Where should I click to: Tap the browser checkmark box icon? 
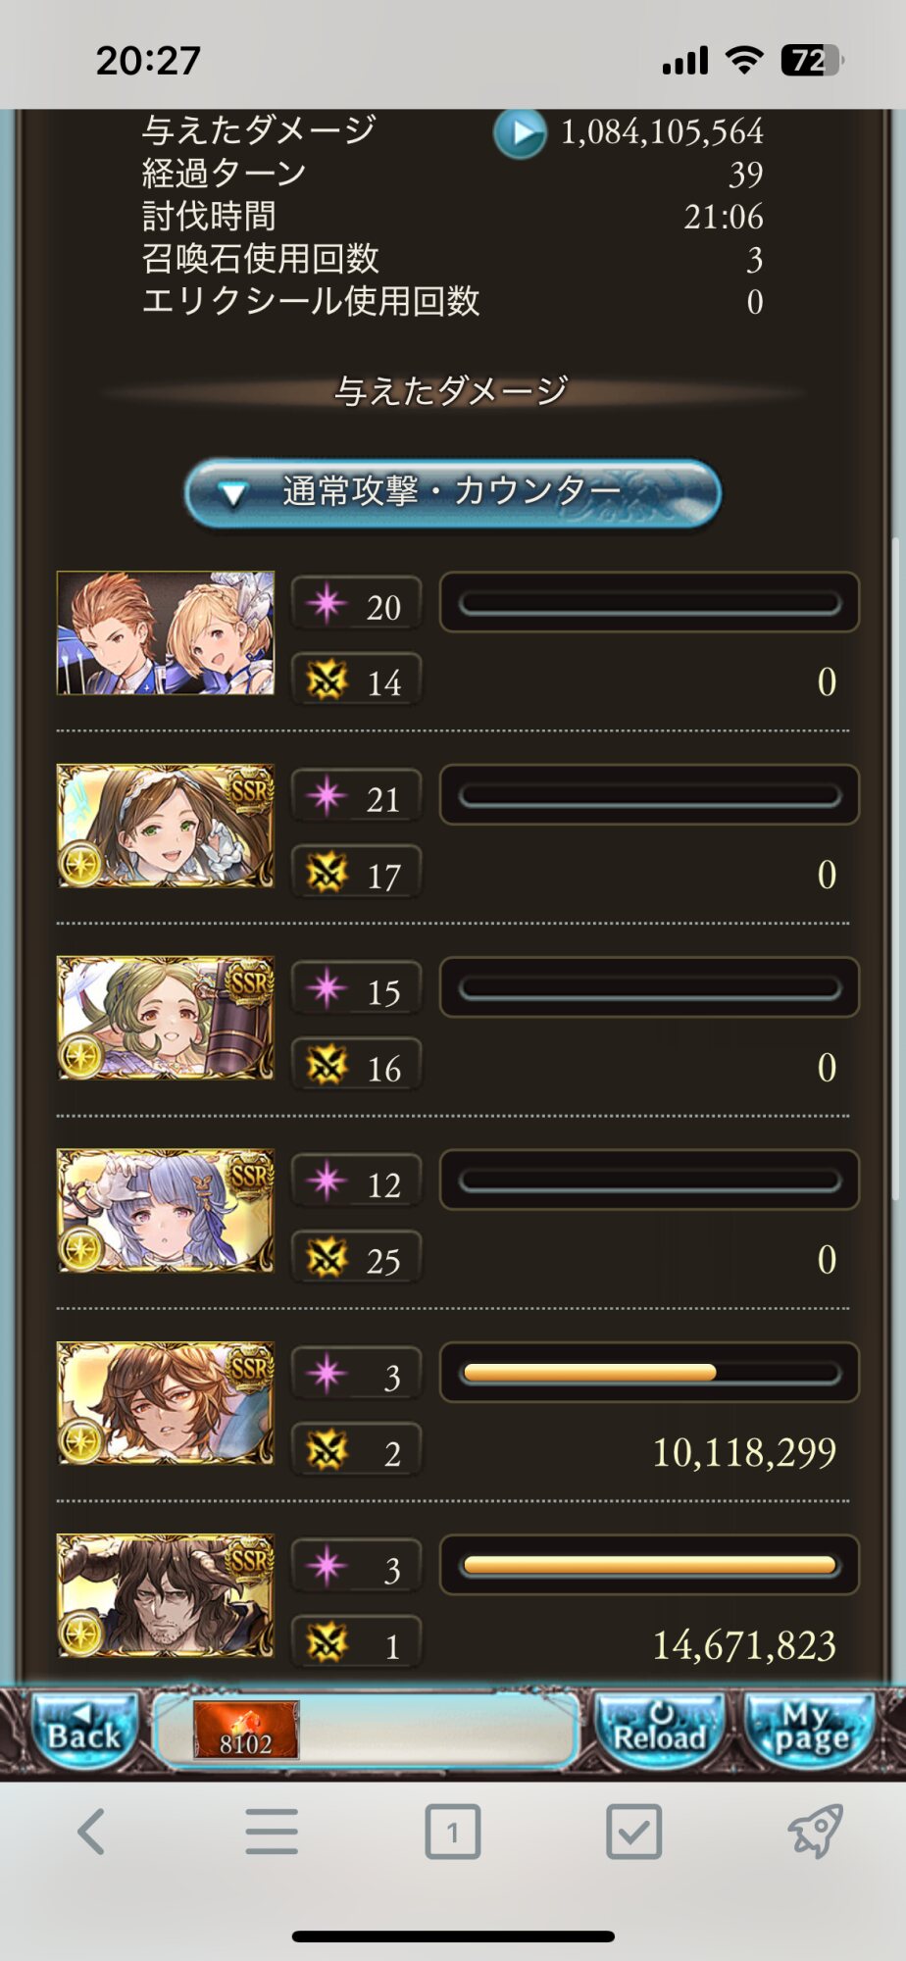633,1831
